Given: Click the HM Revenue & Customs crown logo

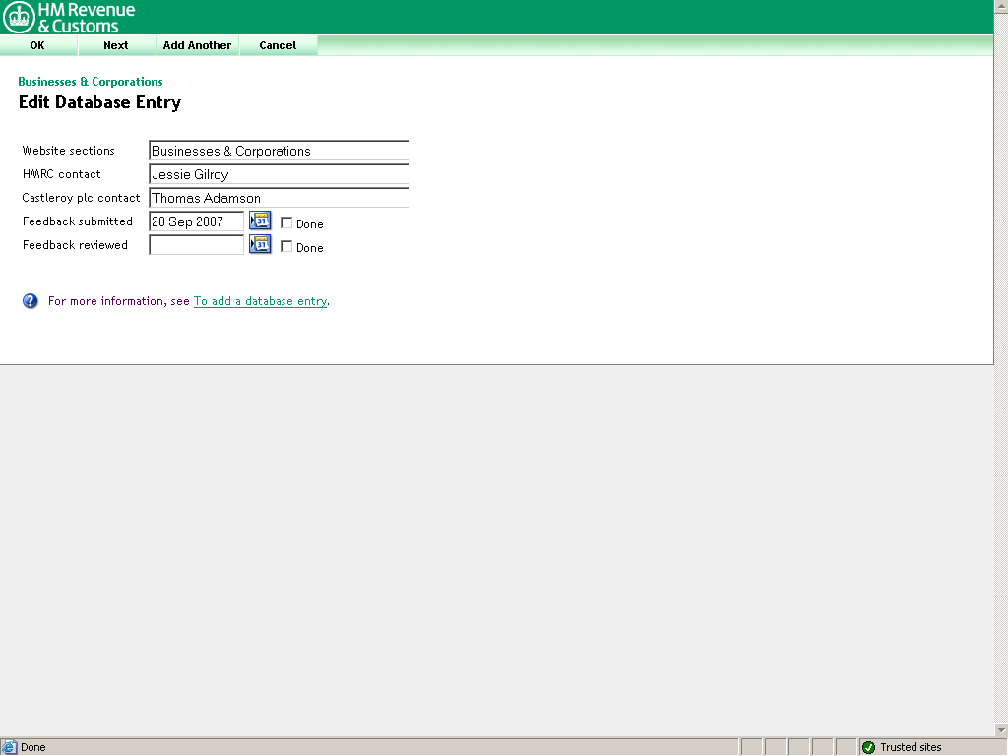Looking at the screenshot, I should pos(19,17).
